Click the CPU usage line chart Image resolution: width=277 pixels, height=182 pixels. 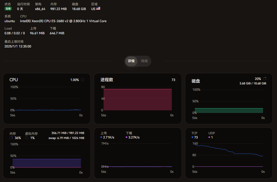pyautogui.click(x=47, y=110)
